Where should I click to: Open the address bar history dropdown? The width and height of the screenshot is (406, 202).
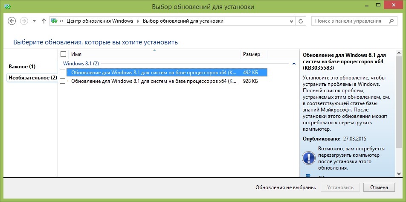tap(292, 21)
